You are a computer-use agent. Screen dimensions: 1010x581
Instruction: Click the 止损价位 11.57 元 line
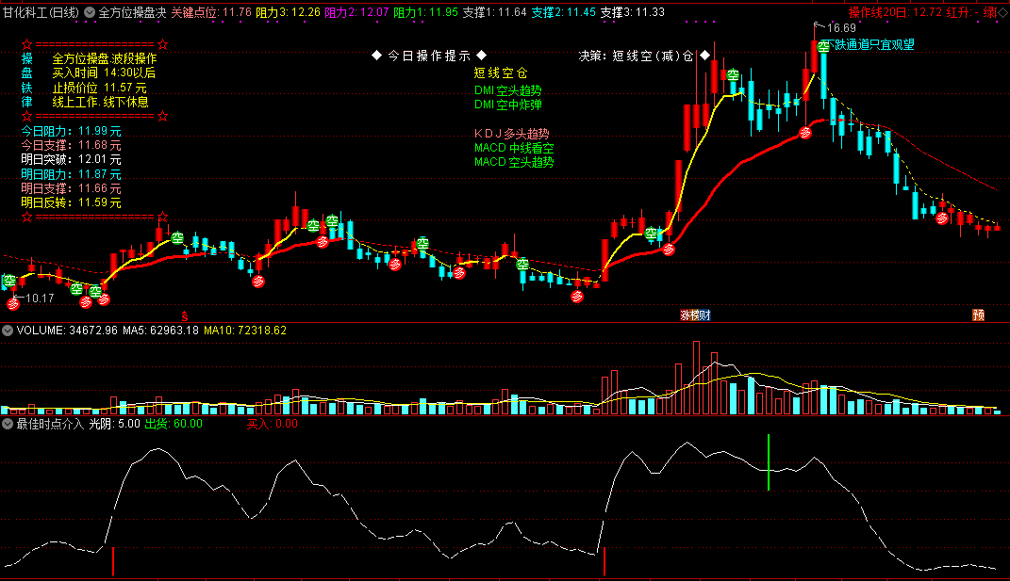point(99,88)
